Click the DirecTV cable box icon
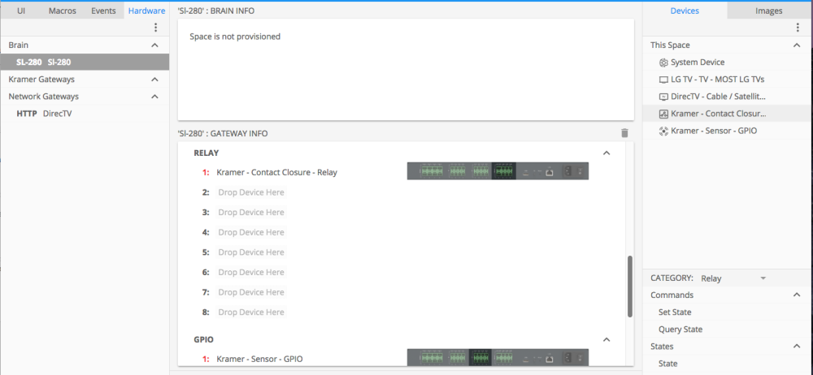The height and width of the screenshot is (375, 813). [x=663, y=97]
